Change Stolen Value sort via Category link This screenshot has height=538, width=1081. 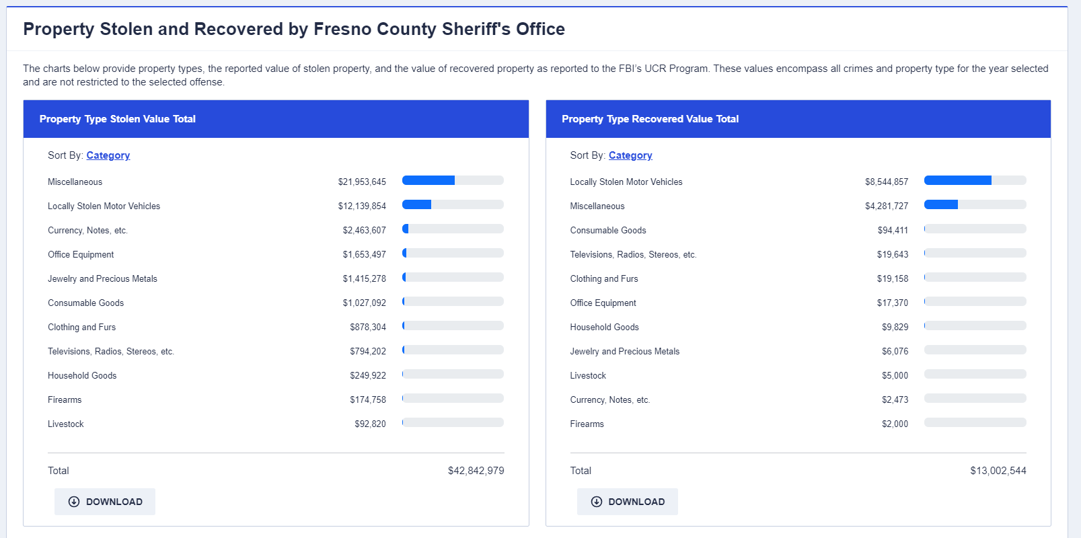(x=108, y=155)
